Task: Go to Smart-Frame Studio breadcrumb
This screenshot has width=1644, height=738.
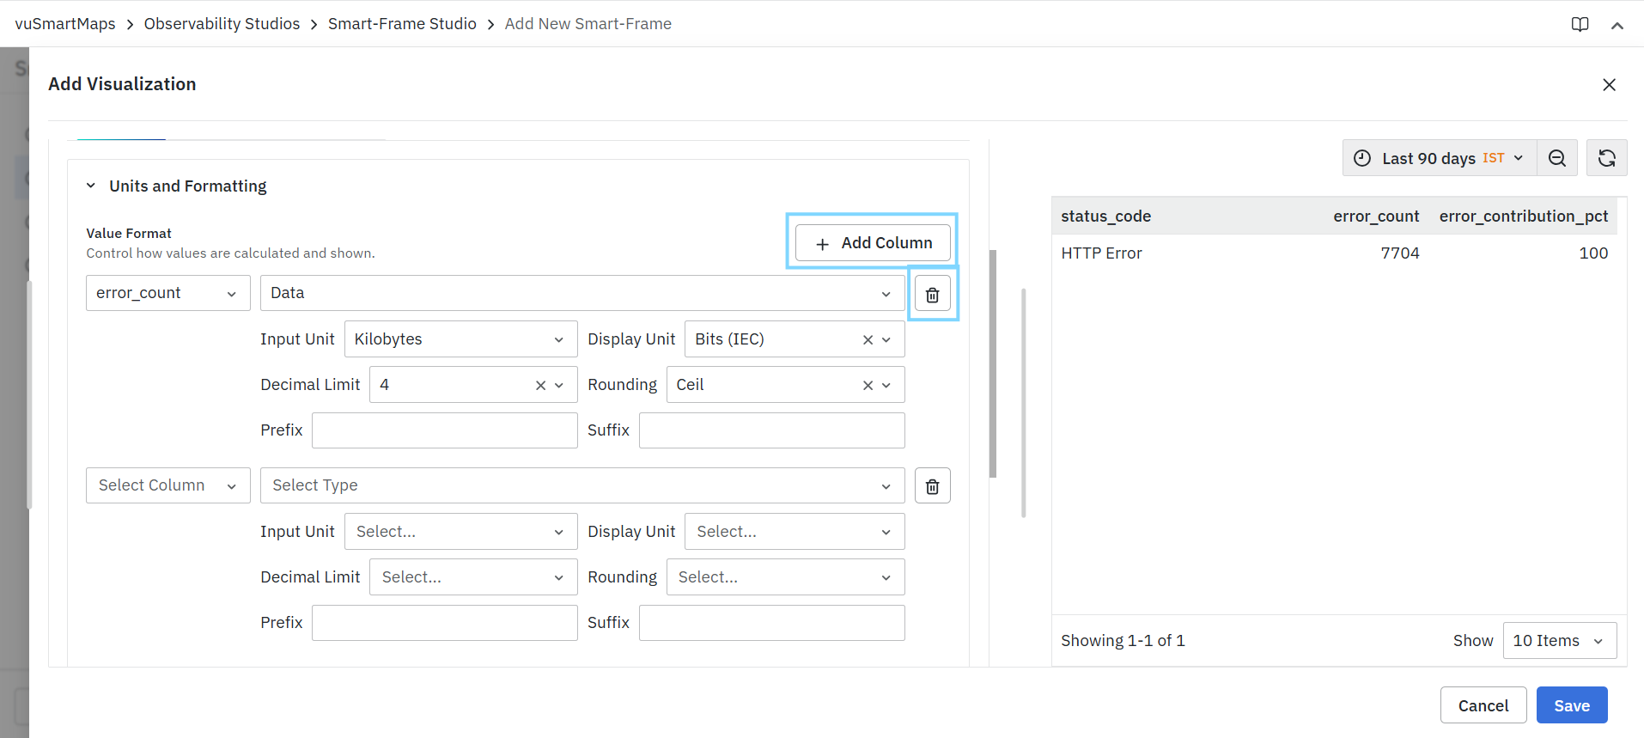Action: [x=402, y=24]
